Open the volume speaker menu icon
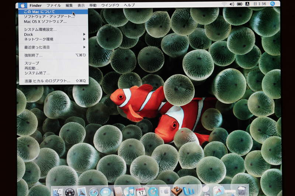Image resolution: width=295 pixels, height=196 pixels. (x=232, y=4)
